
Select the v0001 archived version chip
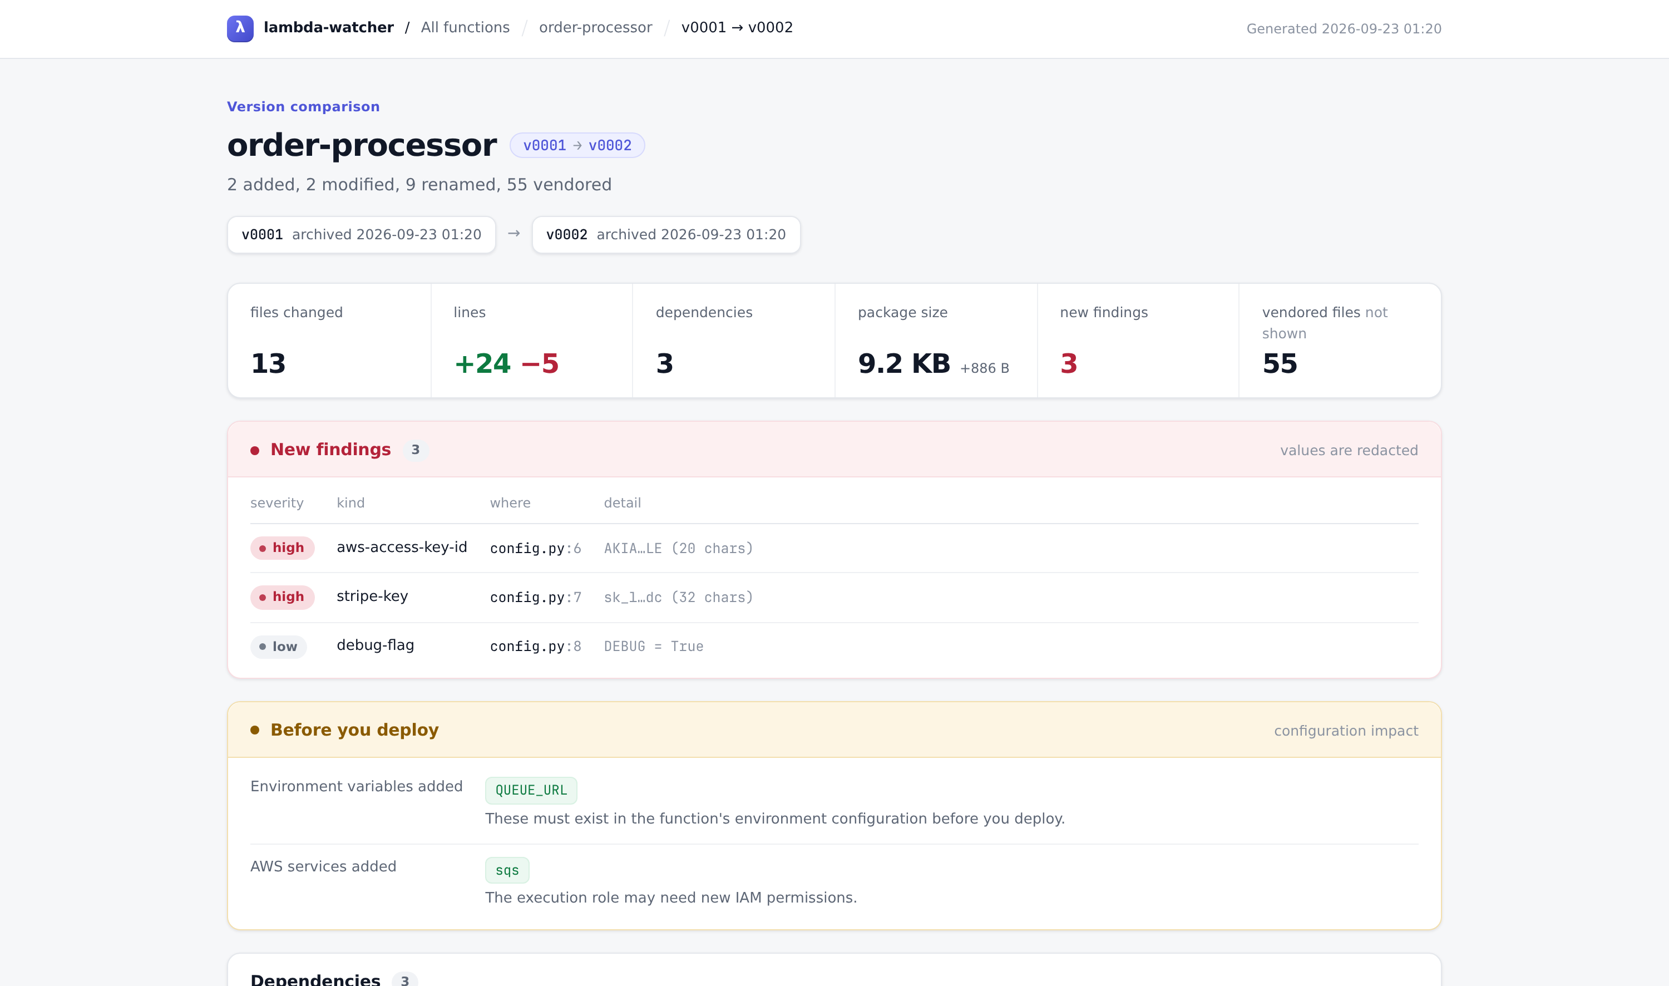pos(361,235)
